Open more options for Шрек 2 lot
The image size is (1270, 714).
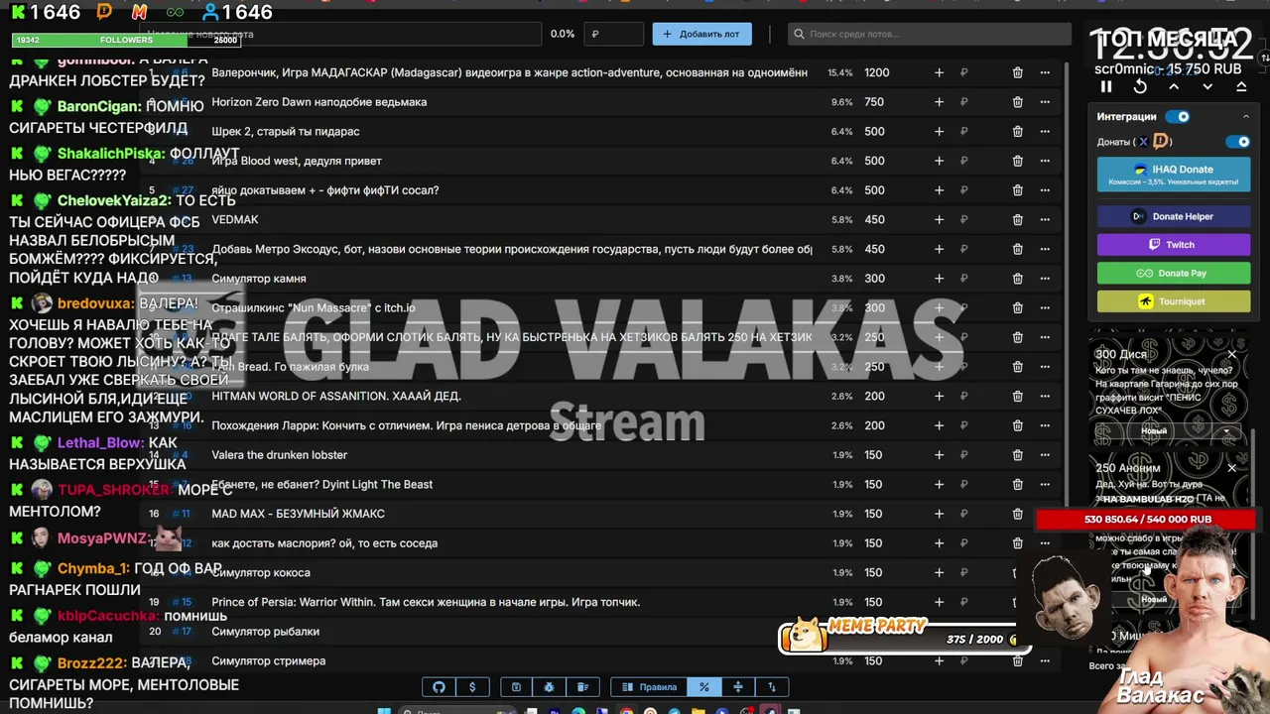pos(1045,132)
